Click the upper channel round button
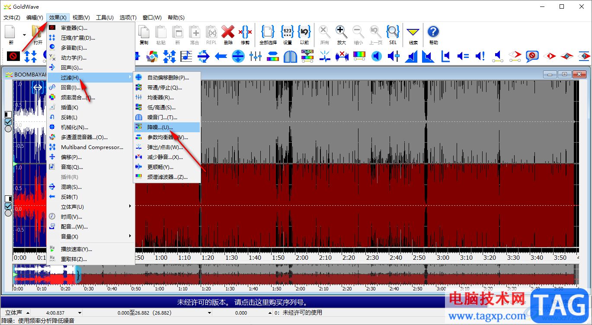 pos(8,129)
